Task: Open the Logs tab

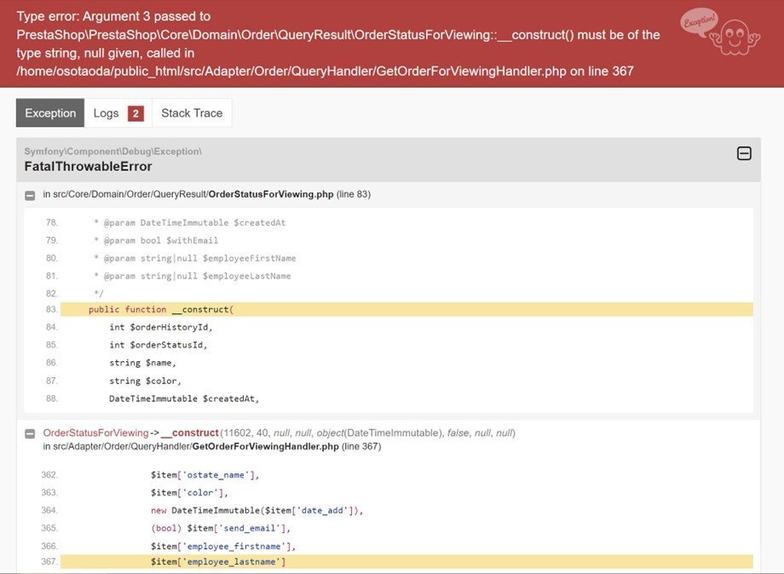Action: pos(118,113)
